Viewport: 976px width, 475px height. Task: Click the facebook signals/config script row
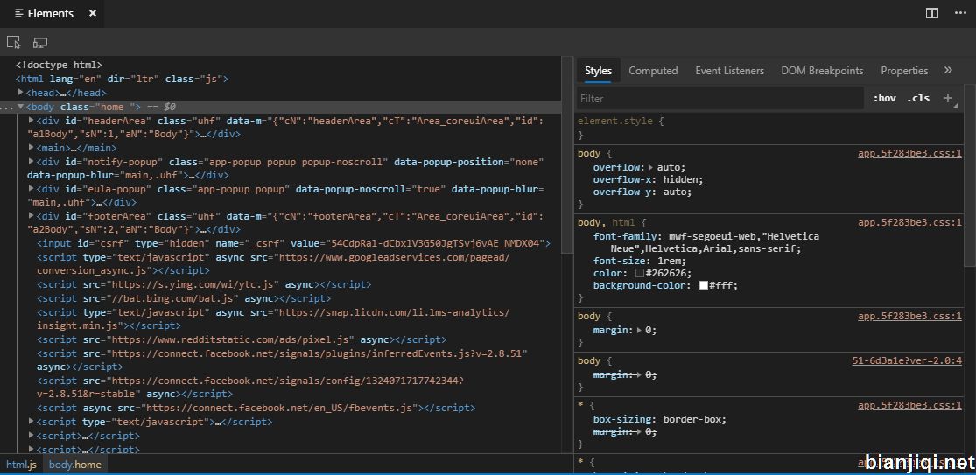(250, 387)
